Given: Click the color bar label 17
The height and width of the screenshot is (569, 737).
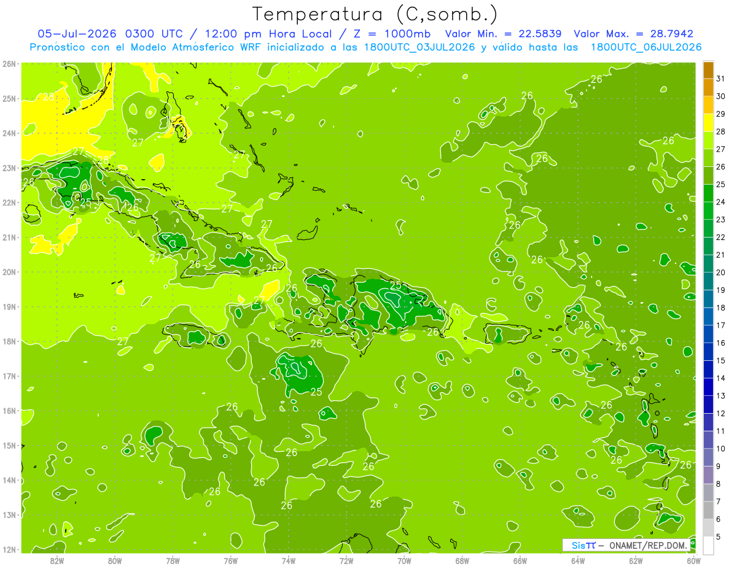Looking at the screenshot, I should pyautogui.click(x=721, y=325).
